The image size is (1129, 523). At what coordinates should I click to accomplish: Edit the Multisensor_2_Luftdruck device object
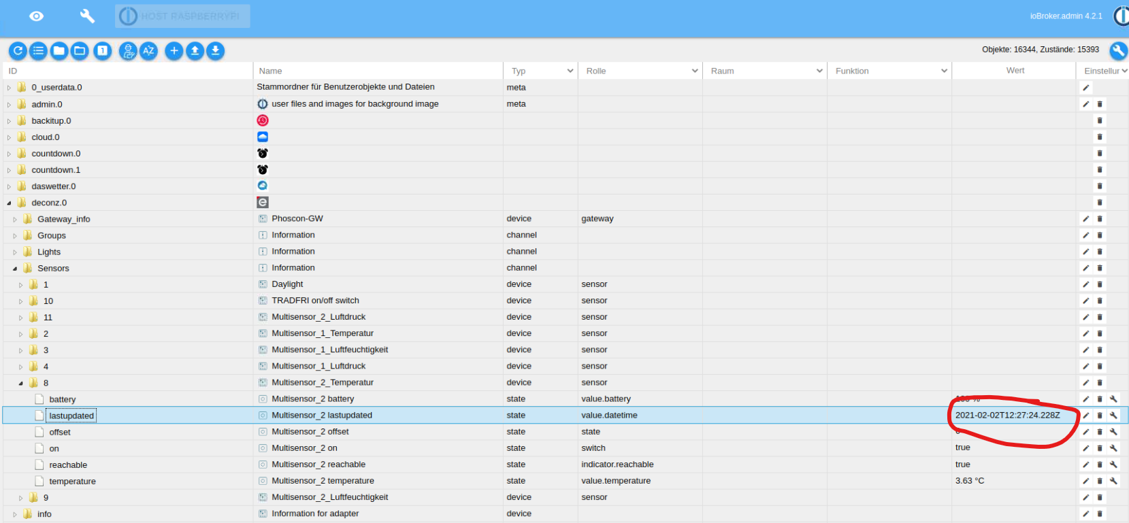(1086, 317)
